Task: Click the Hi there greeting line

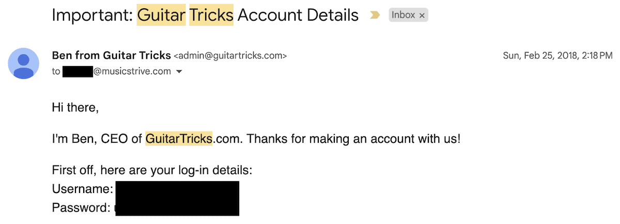Action: (x=75, y=108)
